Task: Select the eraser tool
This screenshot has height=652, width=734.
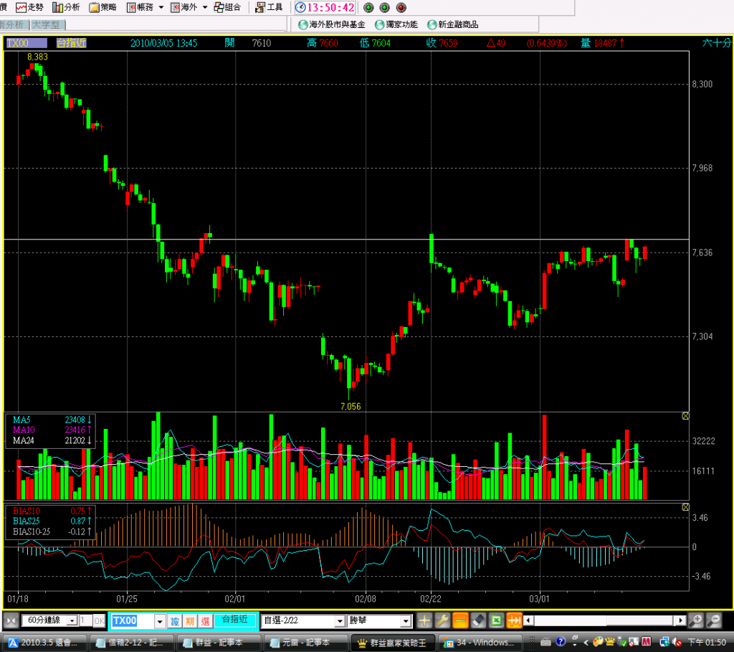Action: 478,621
